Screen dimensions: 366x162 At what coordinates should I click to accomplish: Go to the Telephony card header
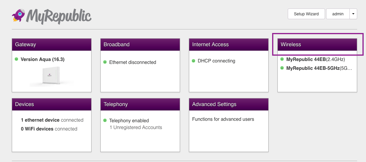coord(140,104)
